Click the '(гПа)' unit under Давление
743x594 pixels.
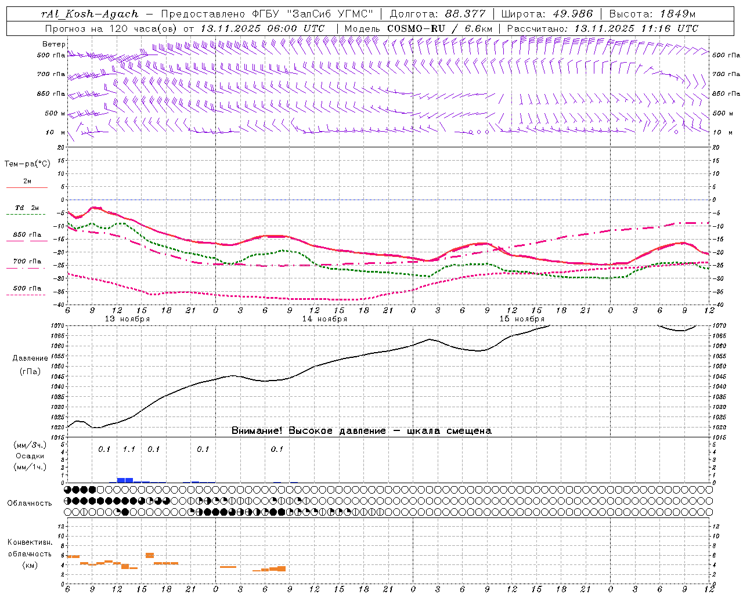click(30, 372)
